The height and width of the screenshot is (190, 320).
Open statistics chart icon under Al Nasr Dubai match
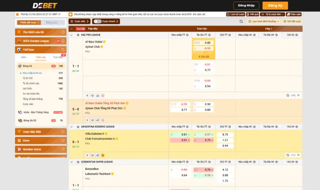click(98, 95)
